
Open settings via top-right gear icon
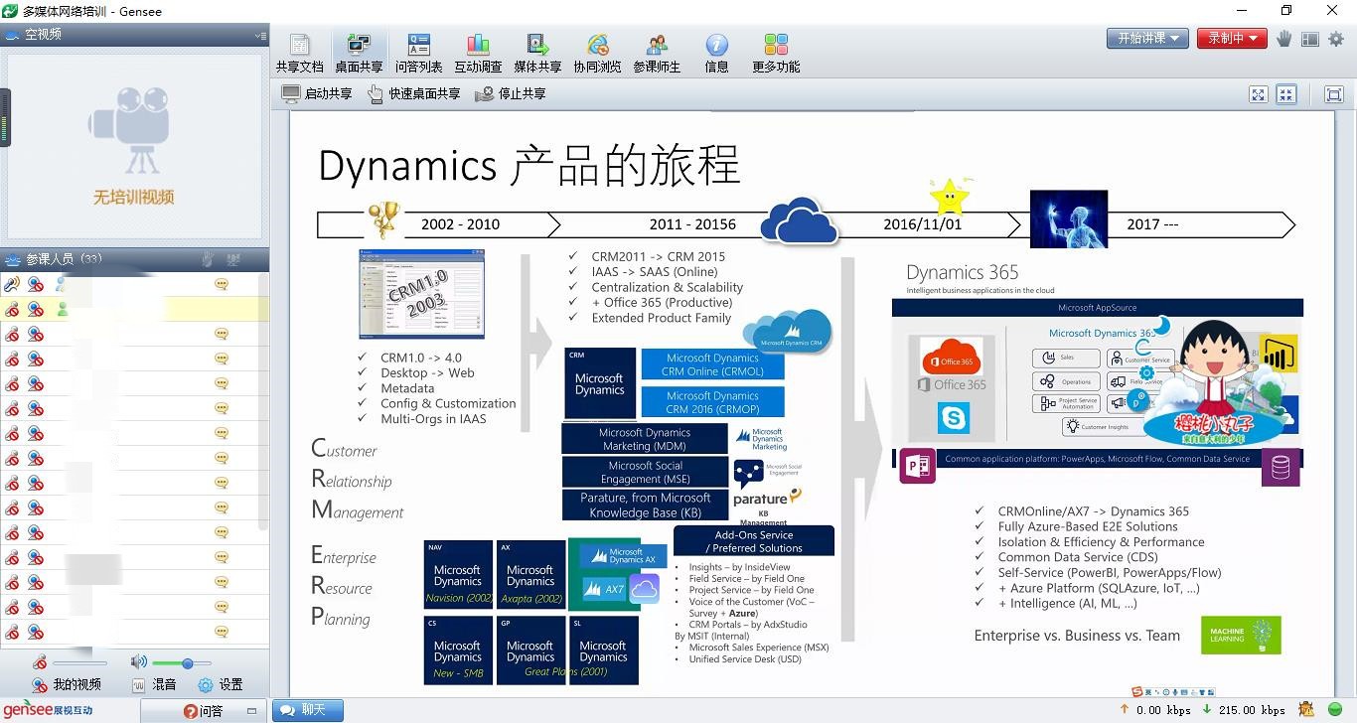point(1336,39)
